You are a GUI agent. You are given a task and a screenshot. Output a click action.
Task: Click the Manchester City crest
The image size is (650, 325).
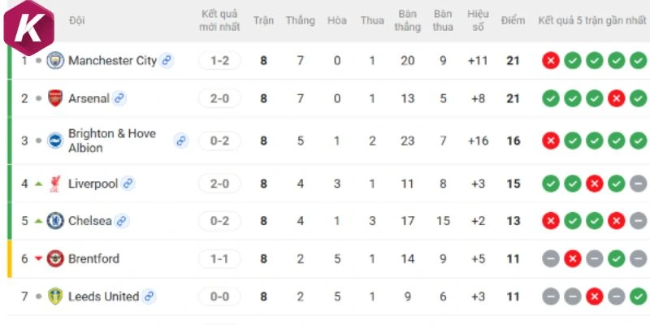pyautogui.click(x=55, y=61)
